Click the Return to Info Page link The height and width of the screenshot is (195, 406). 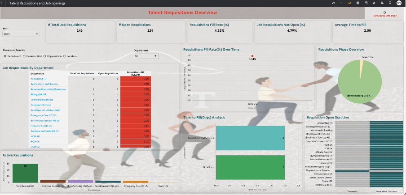385,16
